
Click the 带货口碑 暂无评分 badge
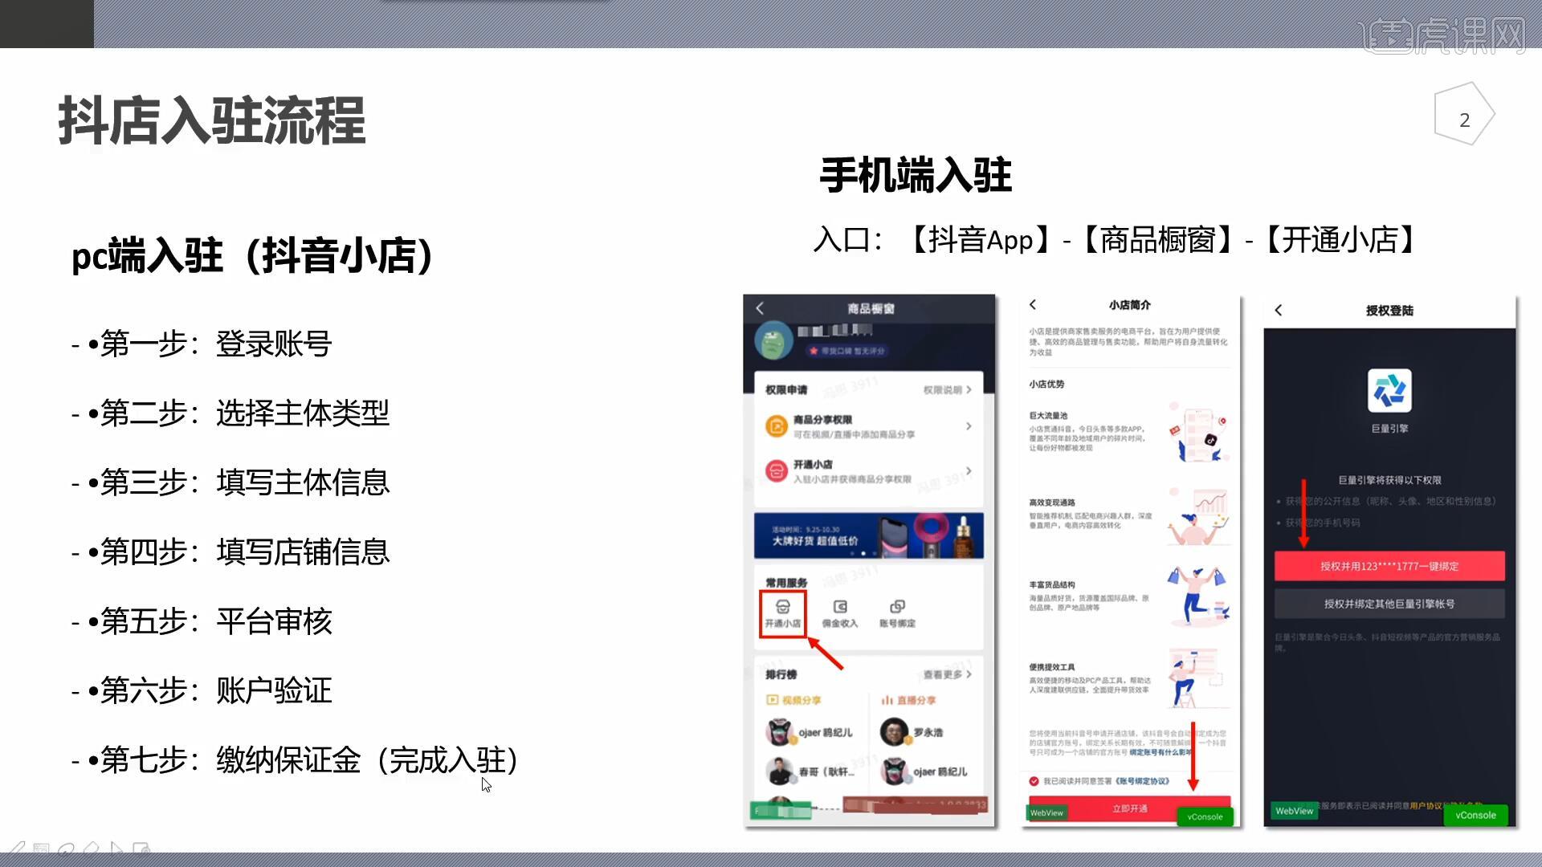846,351
